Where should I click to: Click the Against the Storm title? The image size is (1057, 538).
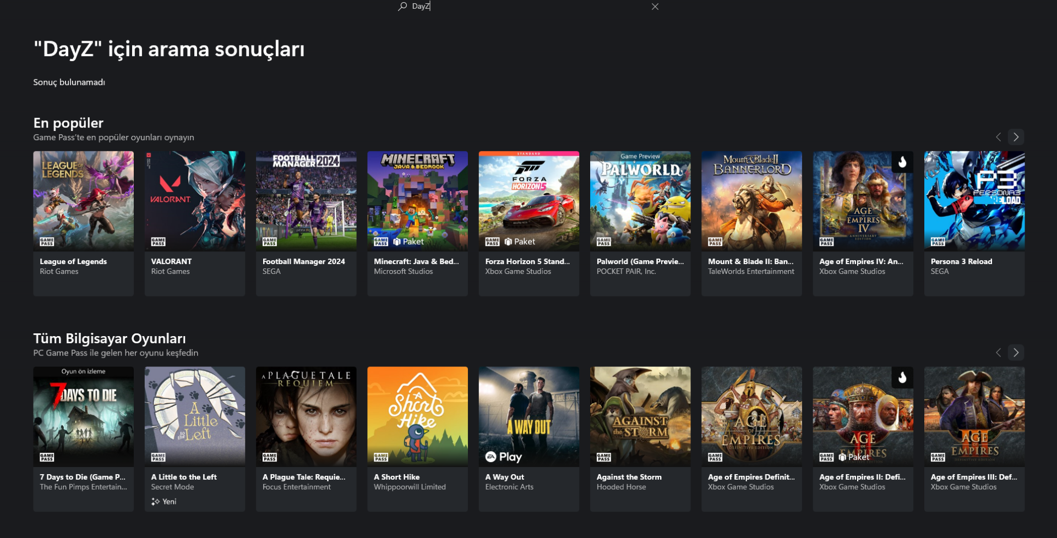(629, 477)
